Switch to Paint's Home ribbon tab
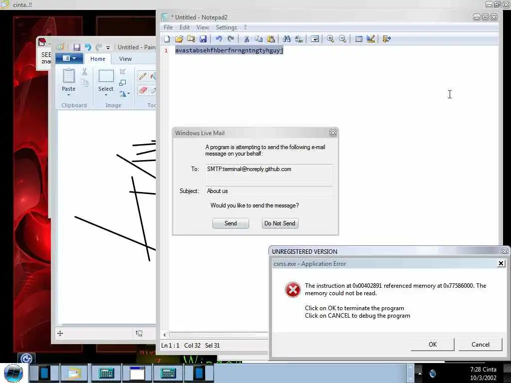 pyautogui.click(x=98, y=59)
